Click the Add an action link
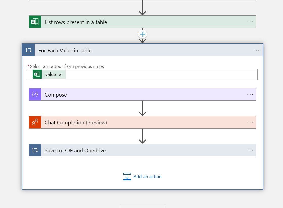 148,176
